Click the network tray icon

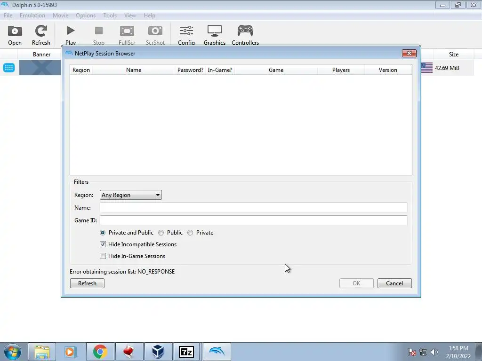tap(423, 352)
